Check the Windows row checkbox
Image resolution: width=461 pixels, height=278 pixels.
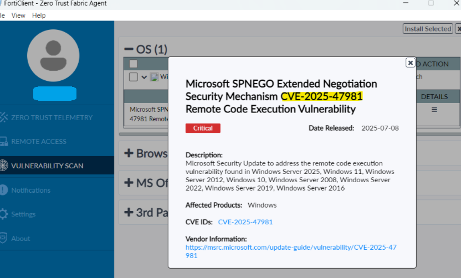pos(134,77)
